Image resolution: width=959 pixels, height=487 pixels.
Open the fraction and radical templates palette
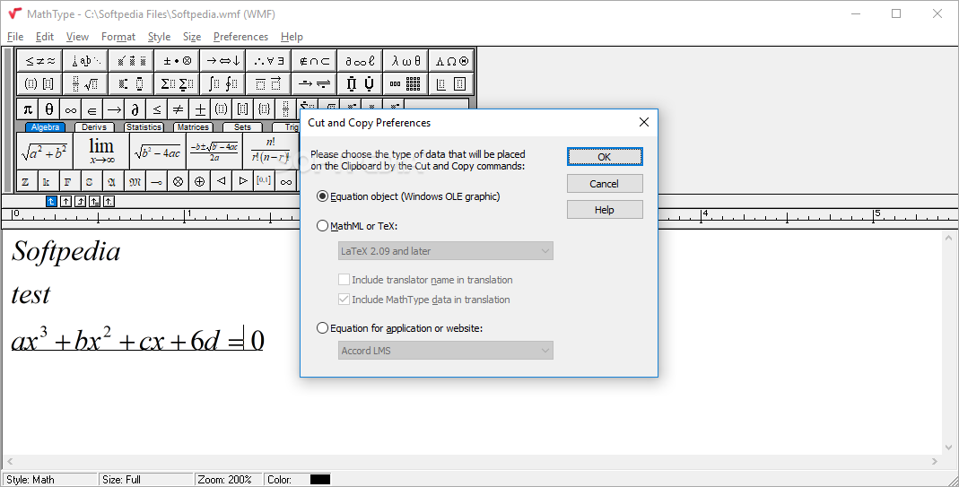[85, 83]
